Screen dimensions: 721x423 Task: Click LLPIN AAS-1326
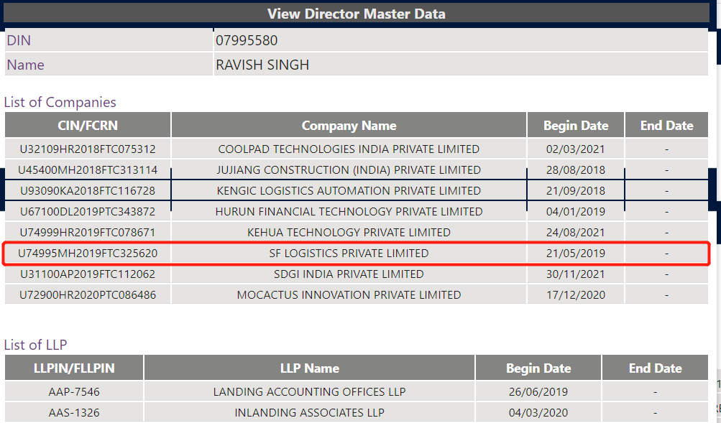74,413
